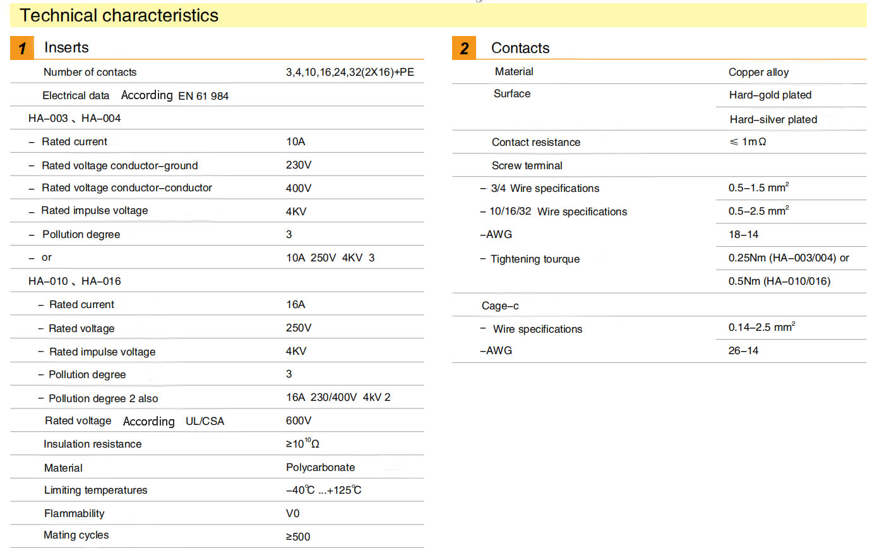
Task: Click the "250V" value in the Rated voltage row
Action: (x=299, y=328)
